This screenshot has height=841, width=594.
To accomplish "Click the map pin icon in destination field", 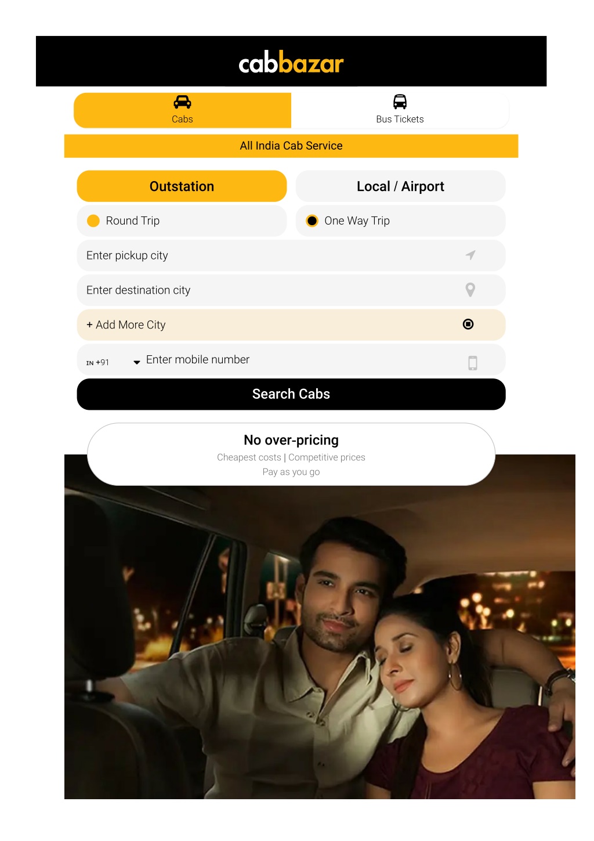I will click(x=470, y=290).
